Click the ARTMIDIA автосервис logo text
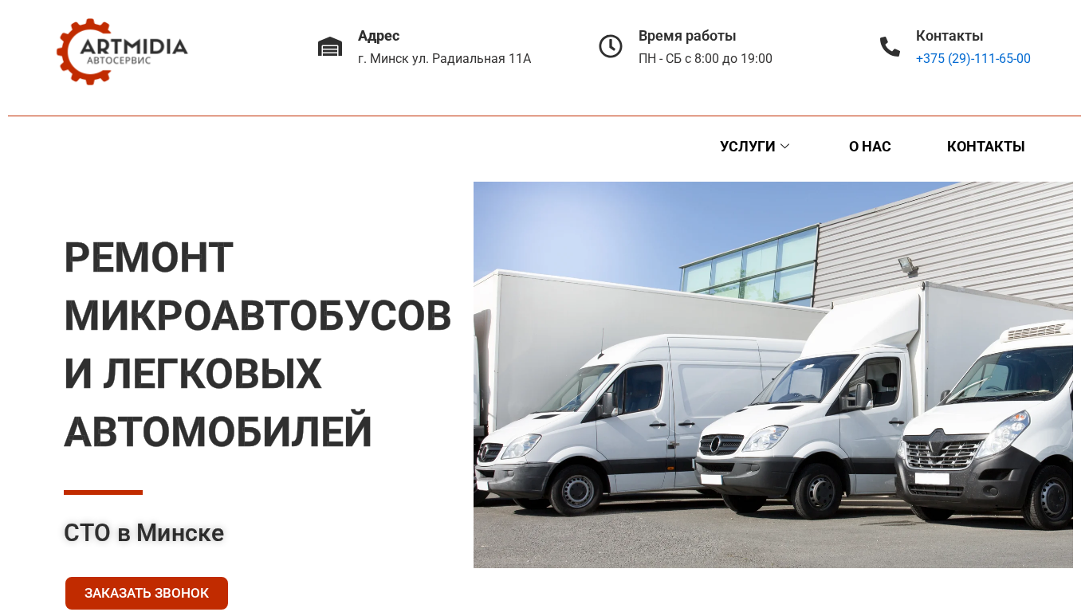1089x612 pixels. coord(134,51)
